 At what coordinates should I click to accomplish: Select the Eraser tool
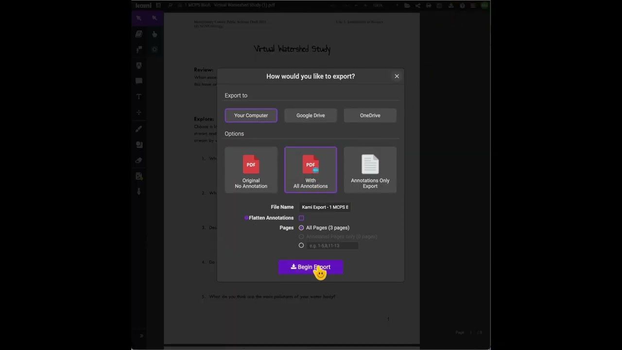(x=139, y=160)
